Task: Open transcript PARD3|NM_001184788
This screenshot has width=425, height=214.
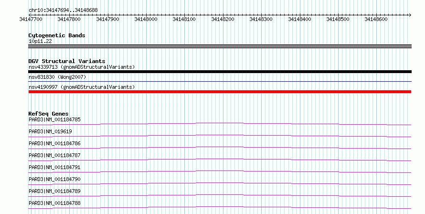Action: tap(54, 203)
